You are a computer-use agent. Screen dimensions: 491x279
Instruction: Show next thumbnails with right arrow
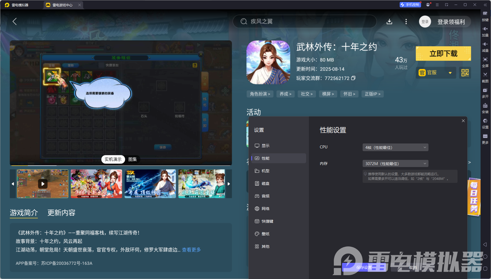coord(229,184)
